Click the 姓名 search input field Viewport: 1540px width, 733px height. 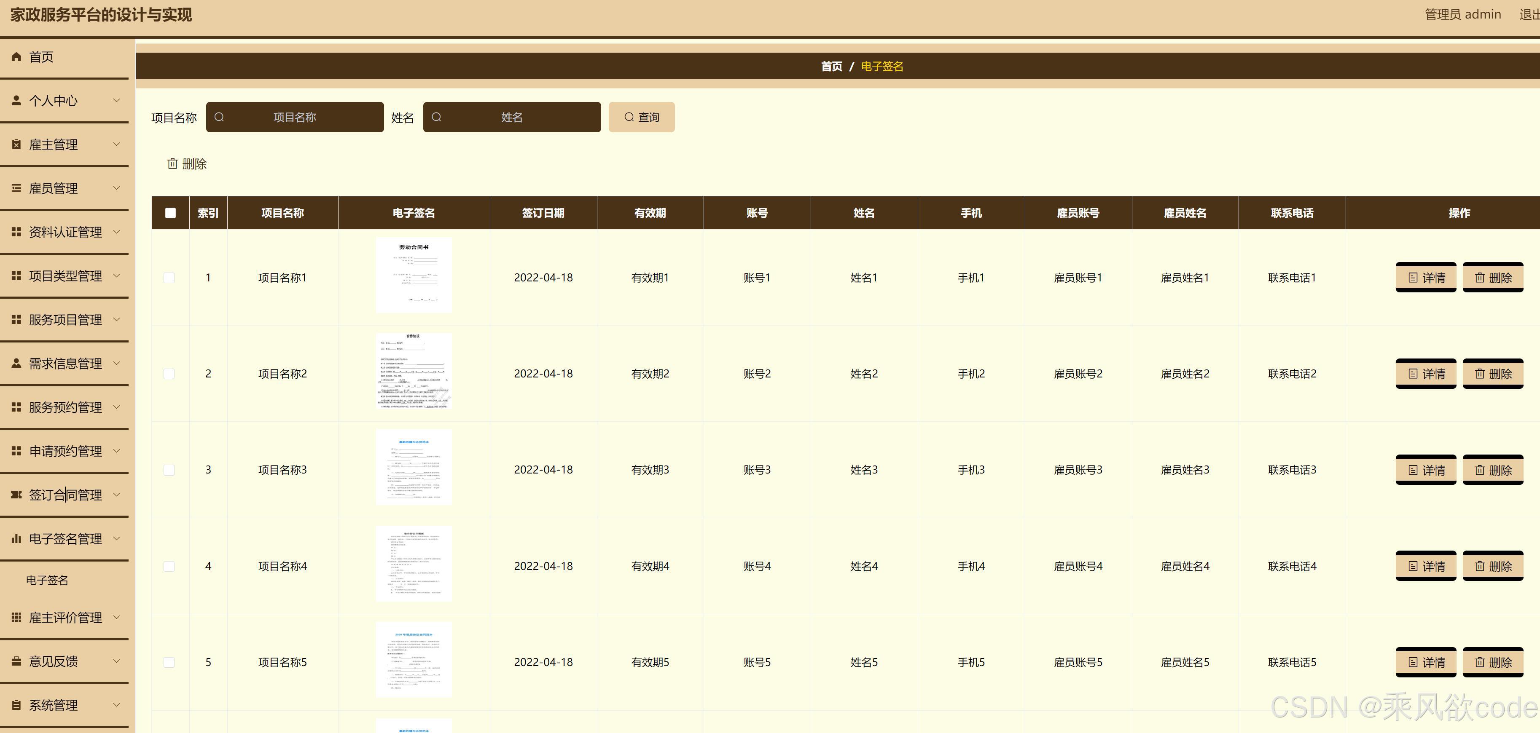point(512,117)
